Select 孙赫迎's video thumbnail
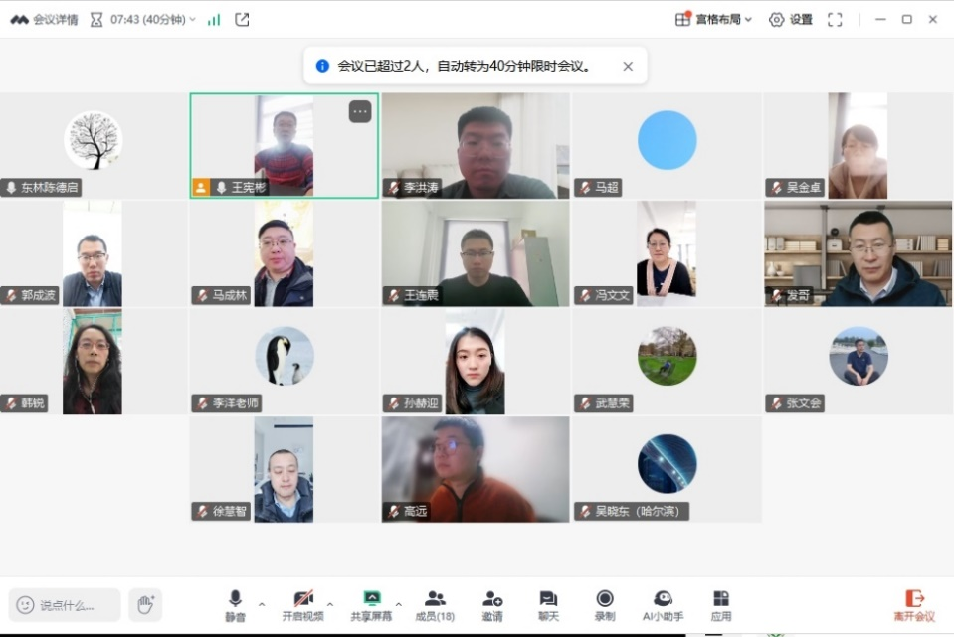This screenshot has width=954, height=637. (x=475, y=361)
